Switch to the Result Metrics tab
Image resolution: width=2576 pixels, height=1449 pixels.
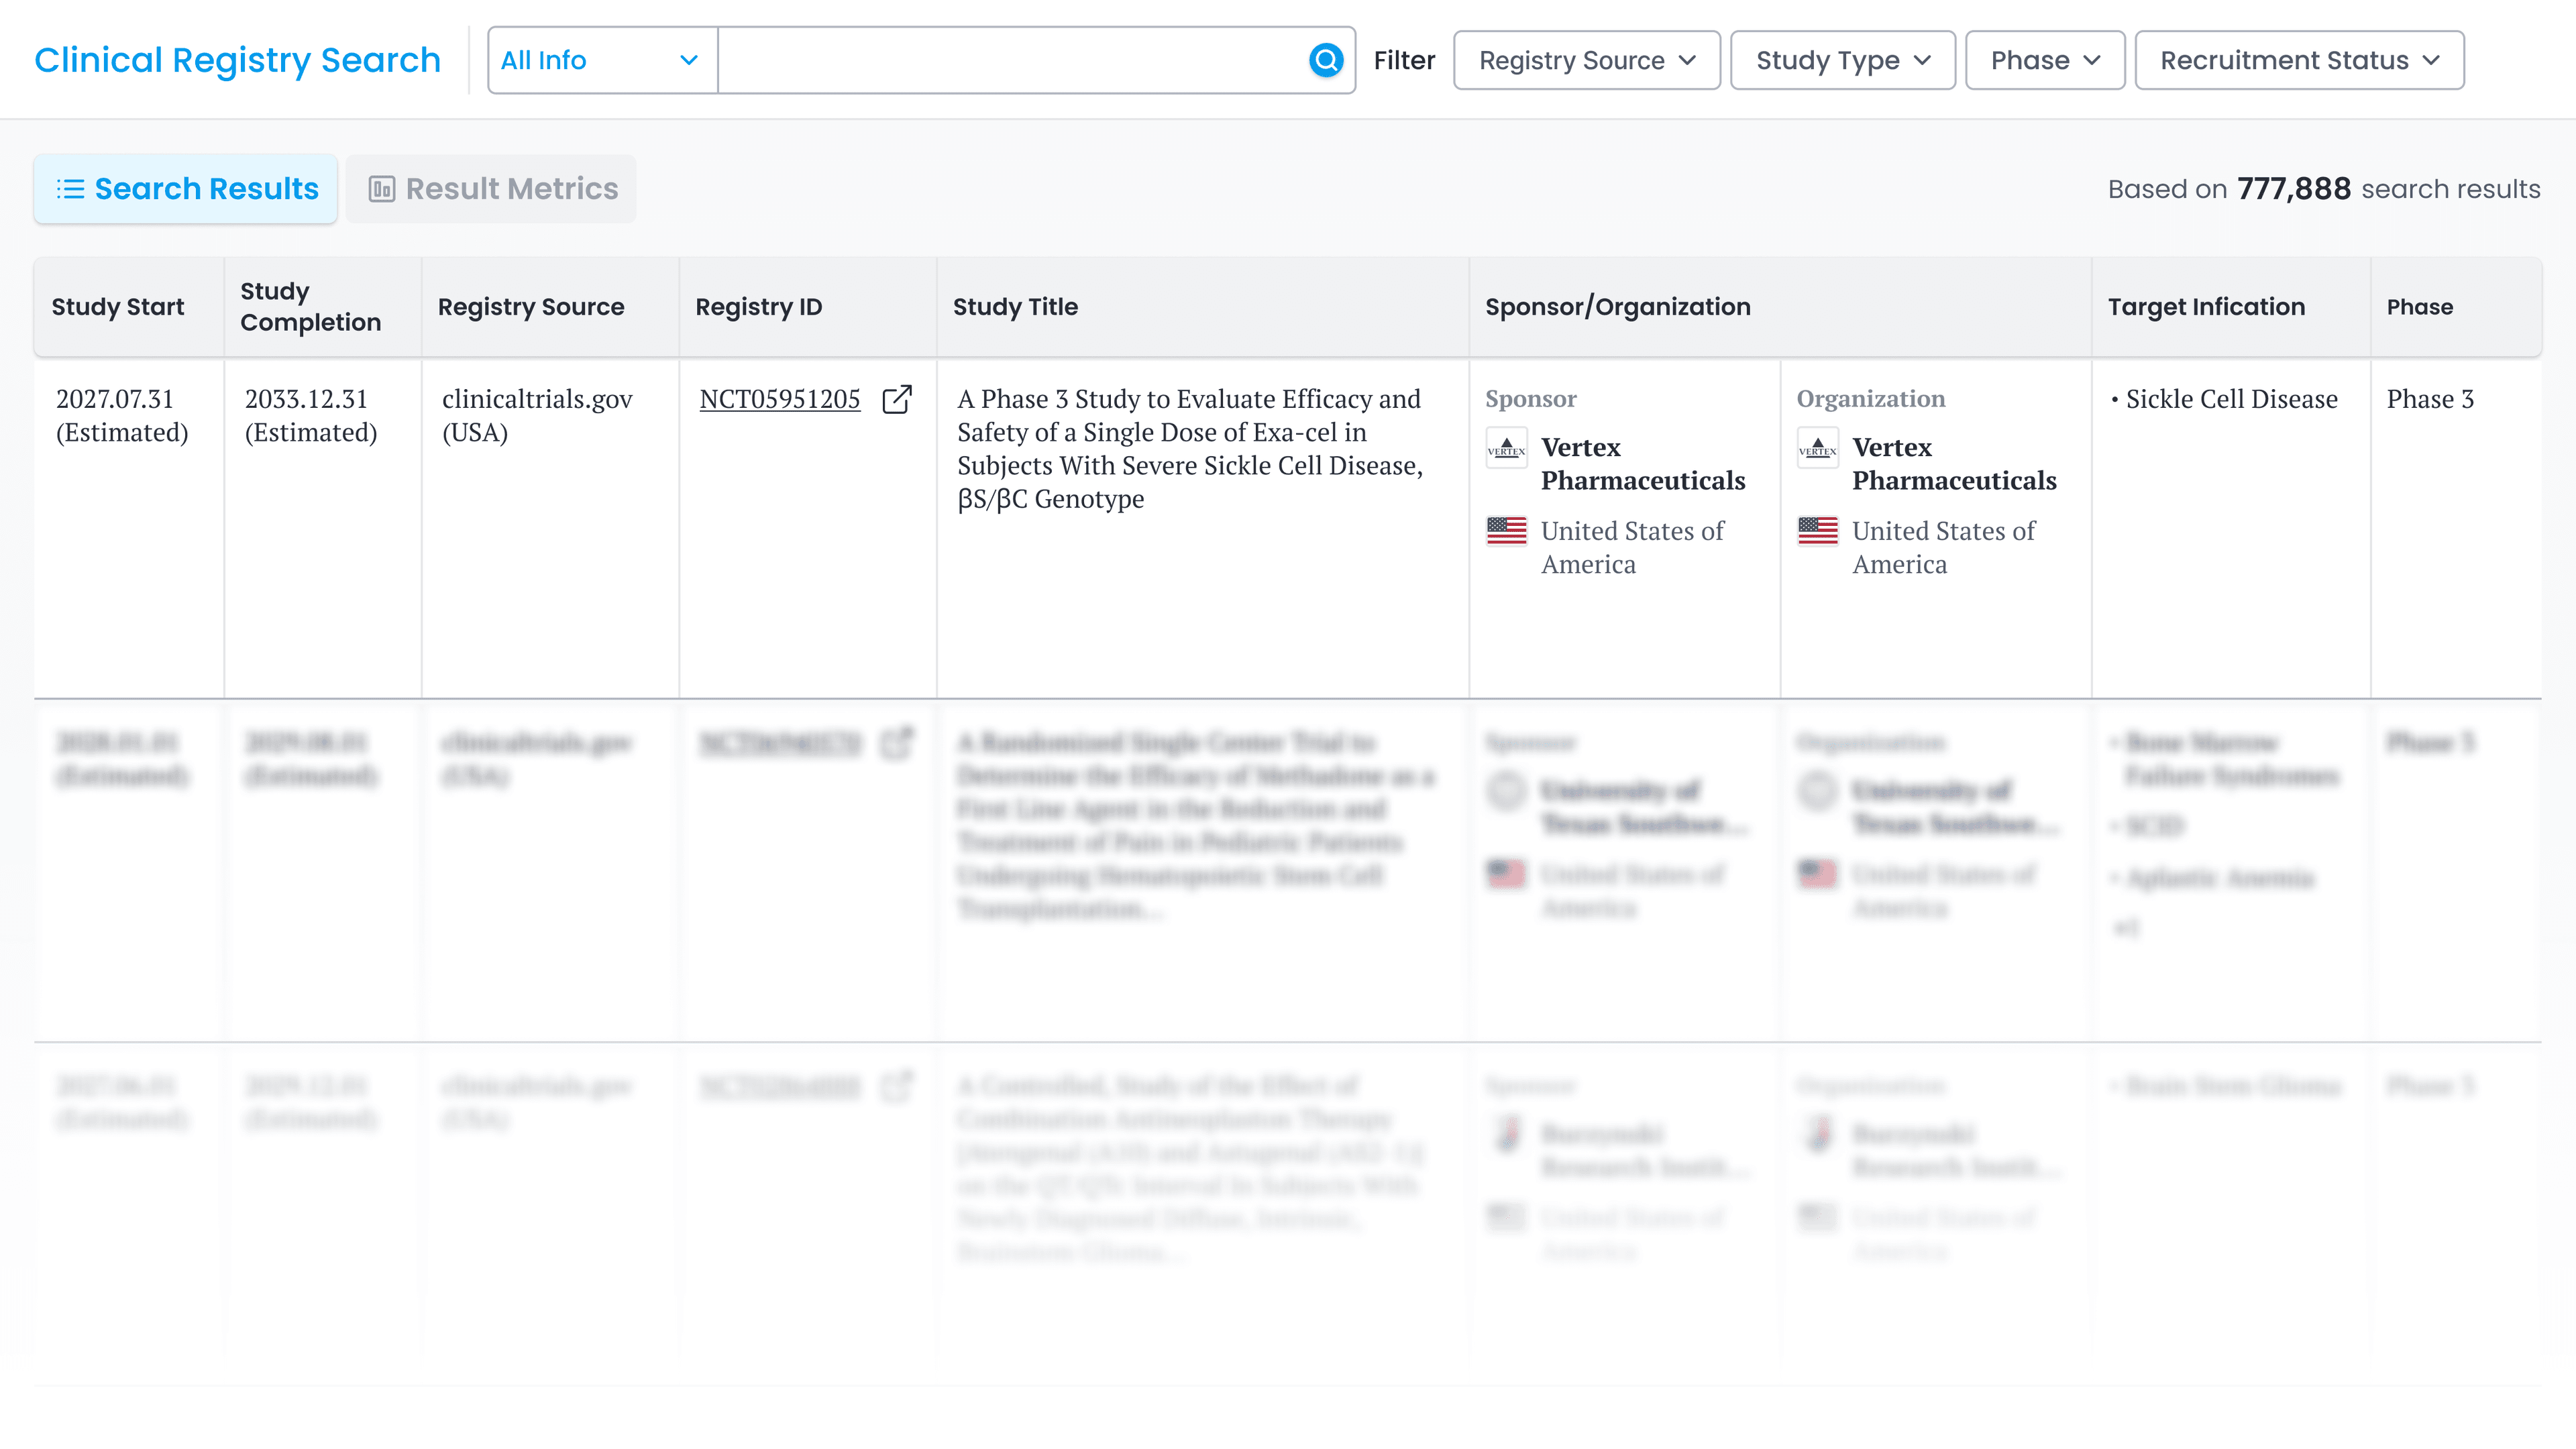(491, 189)
